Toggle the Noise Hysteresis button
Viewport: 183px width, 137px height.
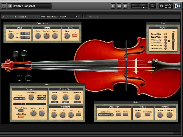click(x=148, y=114)
